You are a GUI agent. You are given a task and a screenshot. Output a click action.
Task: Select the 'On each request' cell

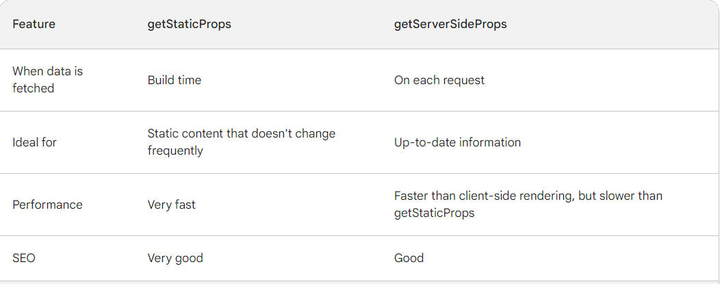(439, 80)
